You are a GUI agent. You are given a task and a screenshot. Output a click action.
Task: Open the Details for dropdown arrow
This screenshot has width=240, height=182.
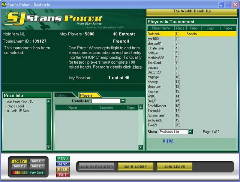123,101
